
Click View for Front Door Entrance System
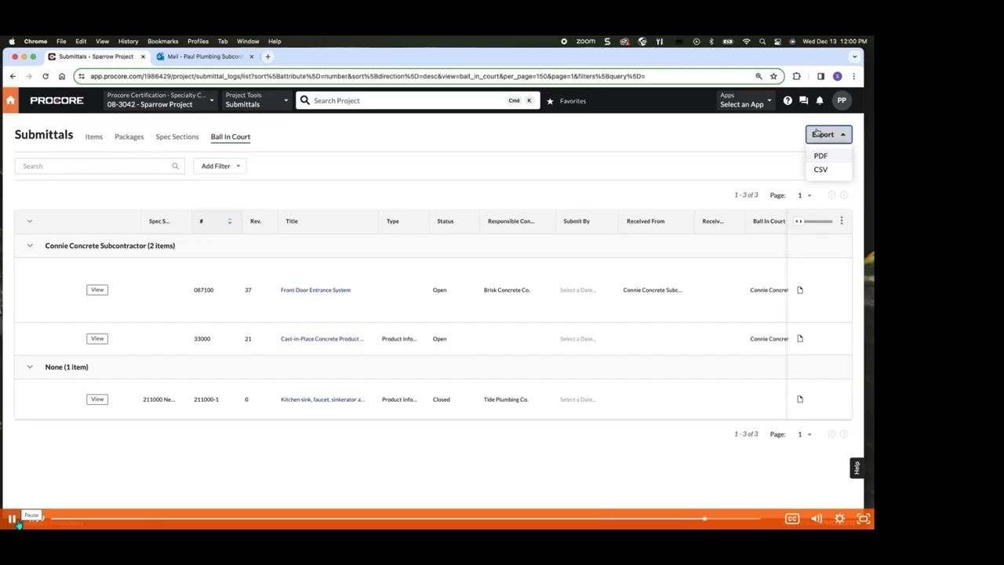pyautogui.click(x=97, y=290)
